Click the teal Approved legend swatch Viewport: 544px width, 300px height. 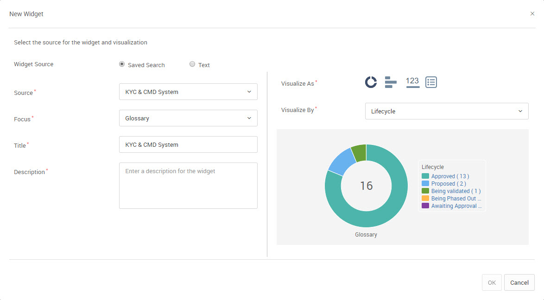pos(425,176)
